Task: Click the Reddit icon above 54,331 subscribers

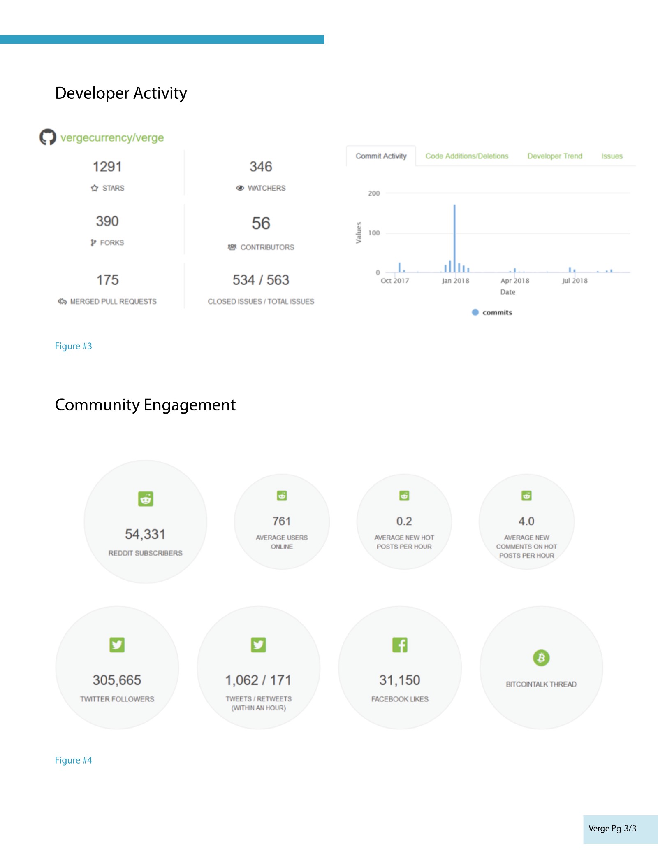Action: [x=146, y=499]
